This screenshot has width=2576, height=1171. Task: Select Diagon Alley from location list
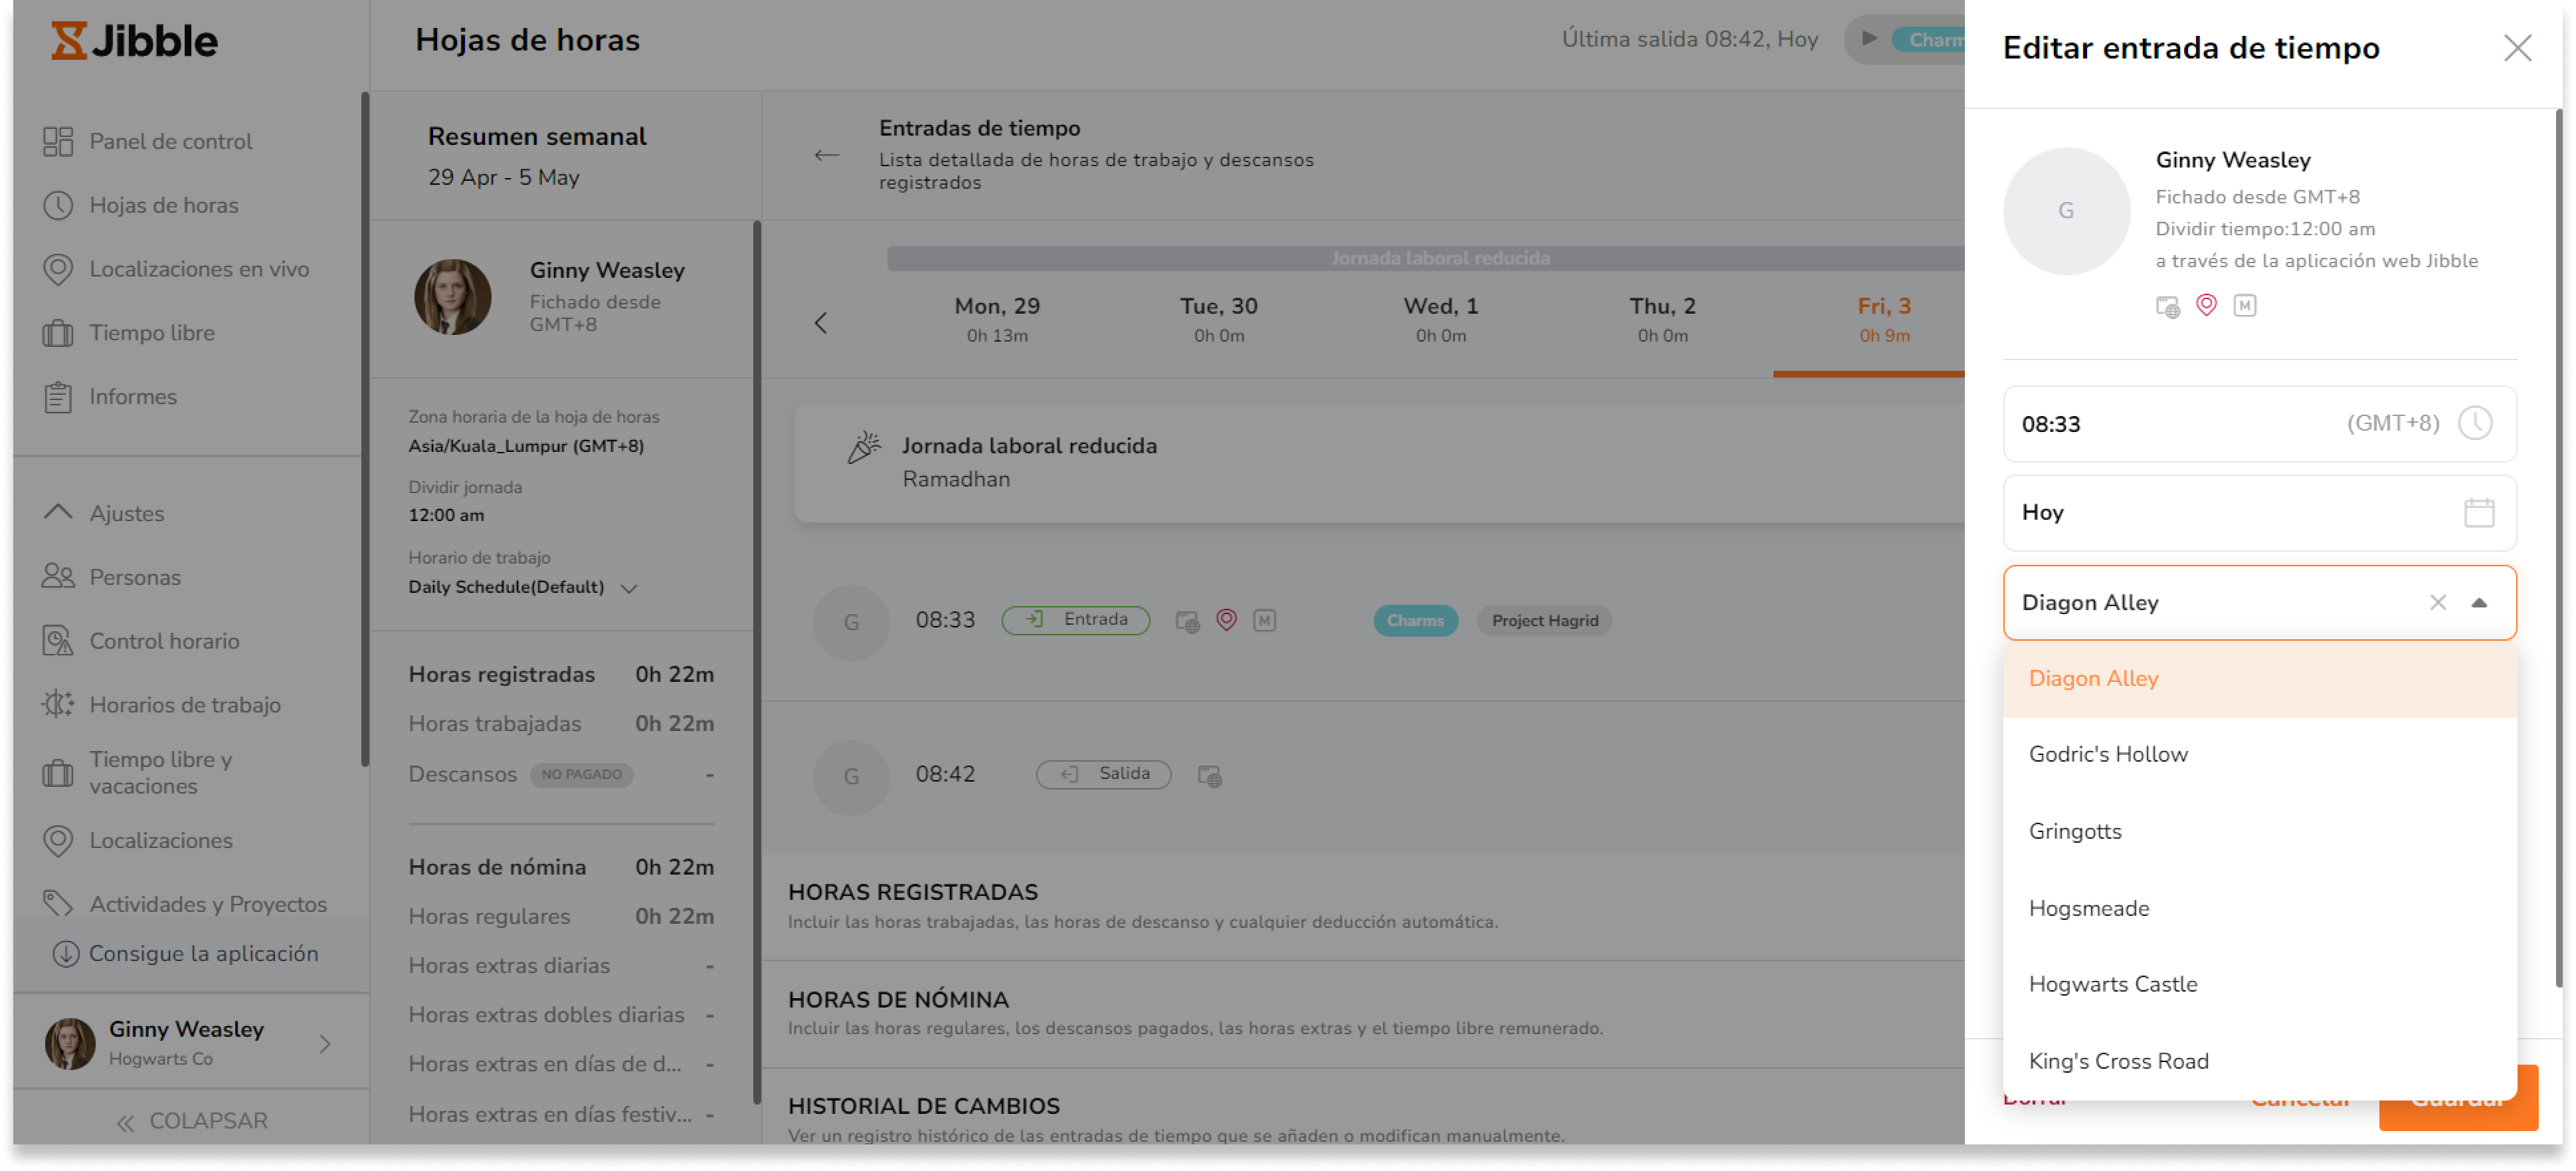click(x=2259, y=679)
